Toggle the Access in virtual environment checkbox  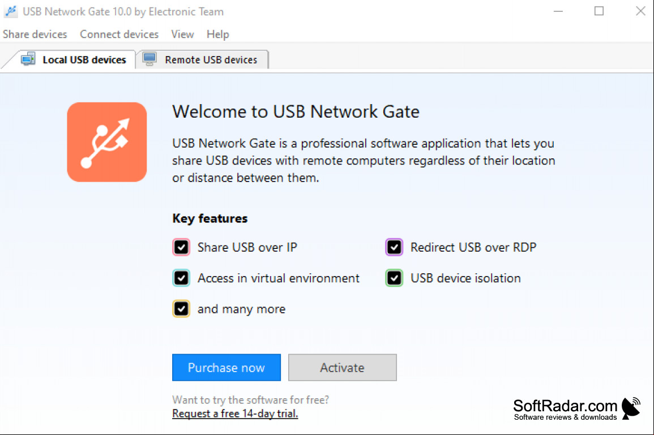pos(181,278)
